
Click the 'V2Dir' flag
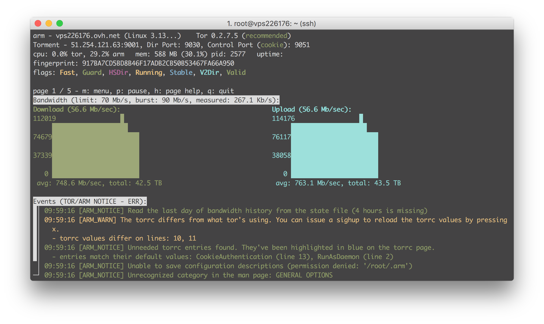click(x=209, y=73)
